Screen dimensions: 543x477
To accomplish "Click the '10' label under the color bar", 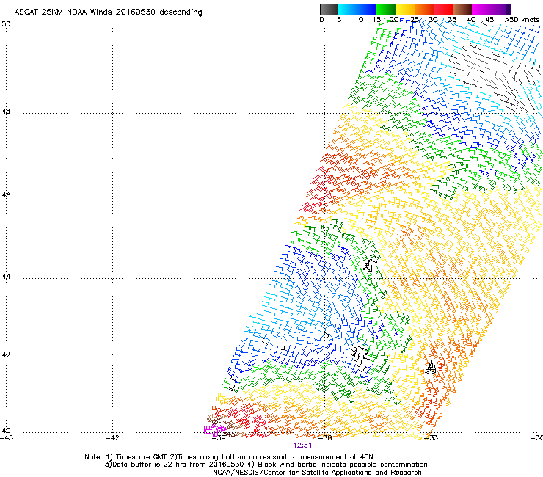I will (x=359, y=19).
